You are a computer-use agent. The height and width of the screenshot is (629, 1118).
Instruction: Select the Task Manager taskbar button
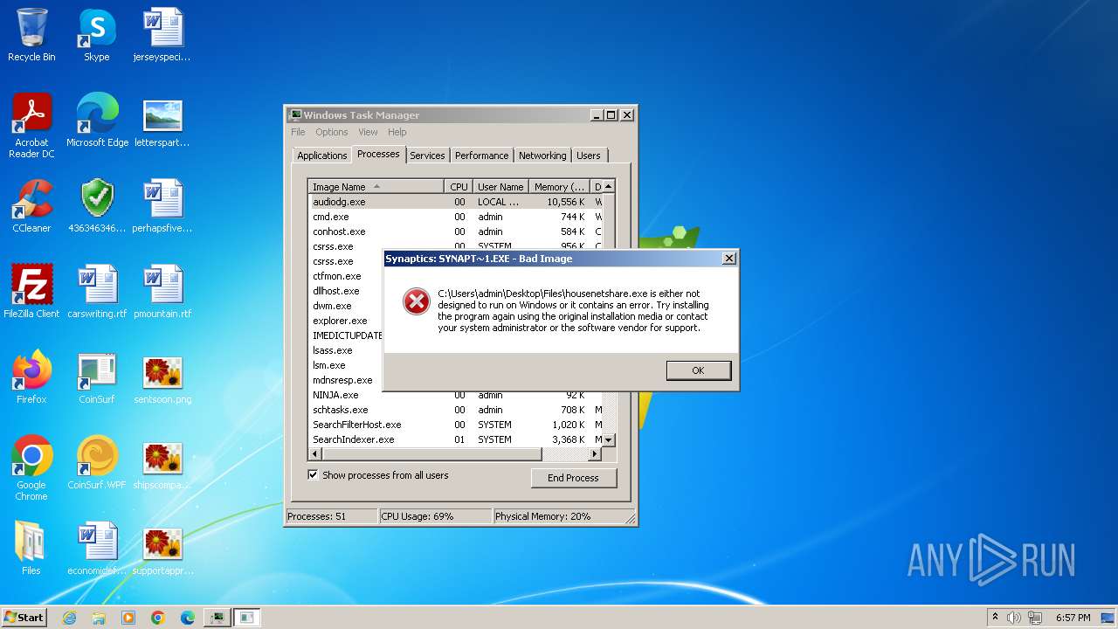pyautogui.click(x=217, y=618)
